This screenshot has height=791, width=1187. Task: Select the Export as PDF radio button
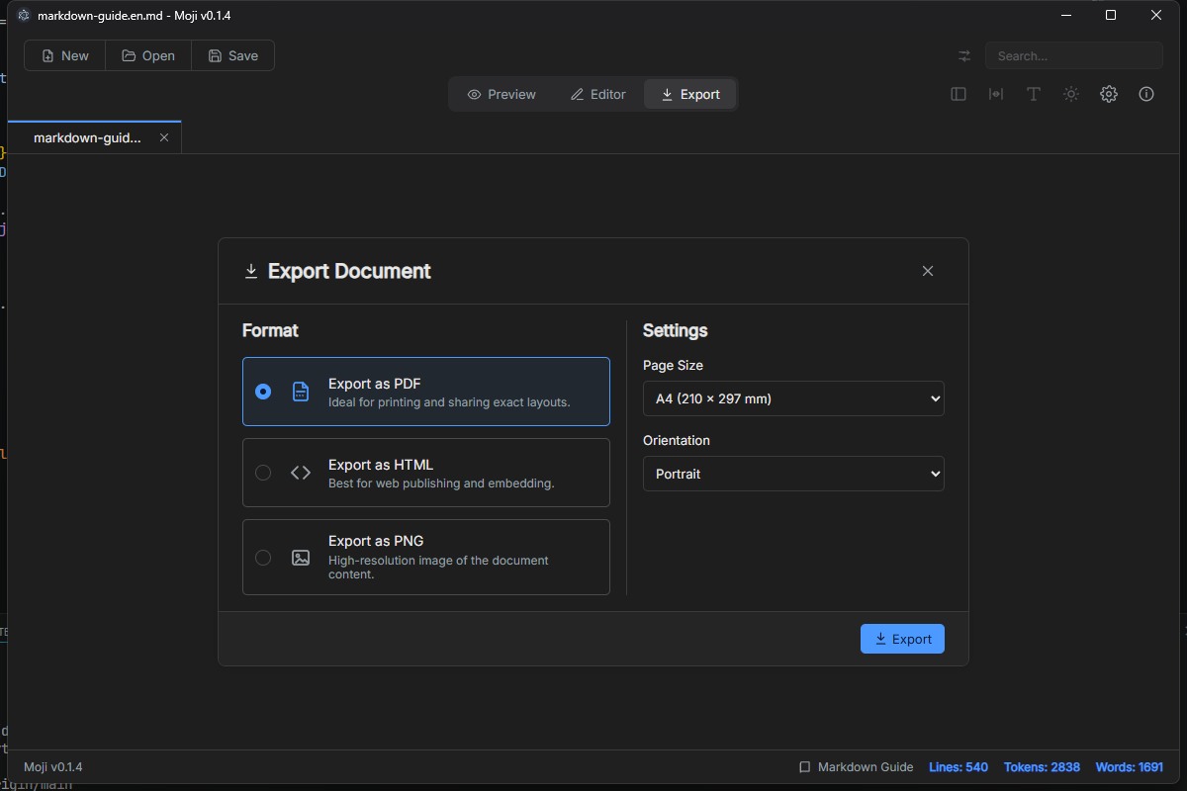pos(263,392)
